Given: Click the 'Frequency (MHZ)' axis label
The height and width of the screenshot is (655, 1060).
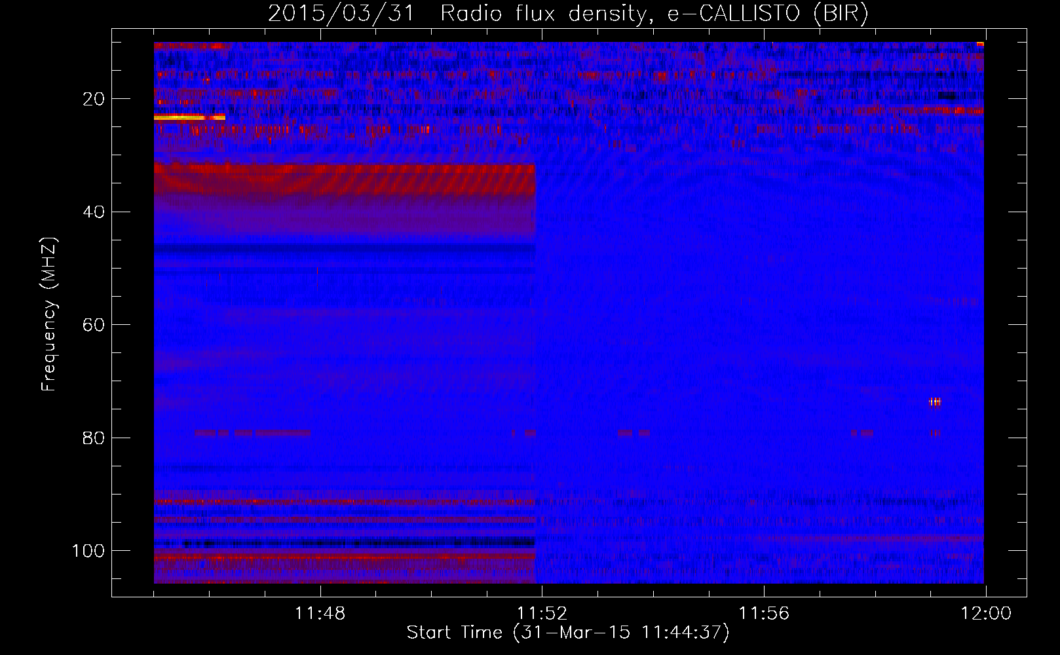Looking at the screenshot, I should [50, 314].
